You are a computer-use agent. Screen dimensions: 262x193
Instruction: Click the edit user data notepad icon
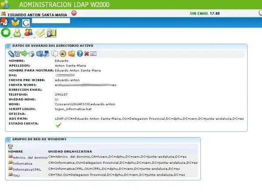coord(17,54)
